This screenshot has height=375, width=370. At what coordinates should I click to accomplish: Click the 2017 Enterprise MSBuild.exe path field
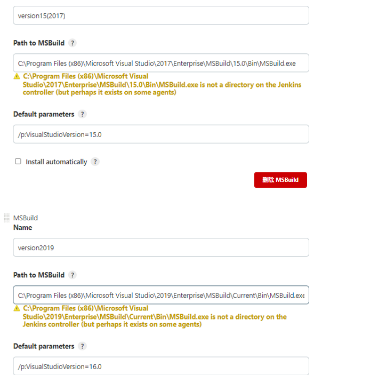point(160,63)
